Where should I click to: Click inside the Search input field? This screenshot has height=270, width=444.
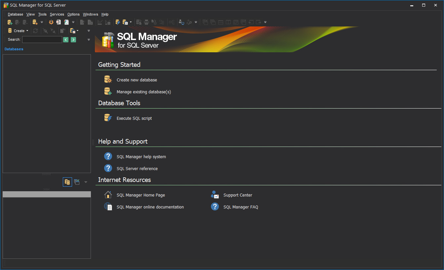(42, 40)
